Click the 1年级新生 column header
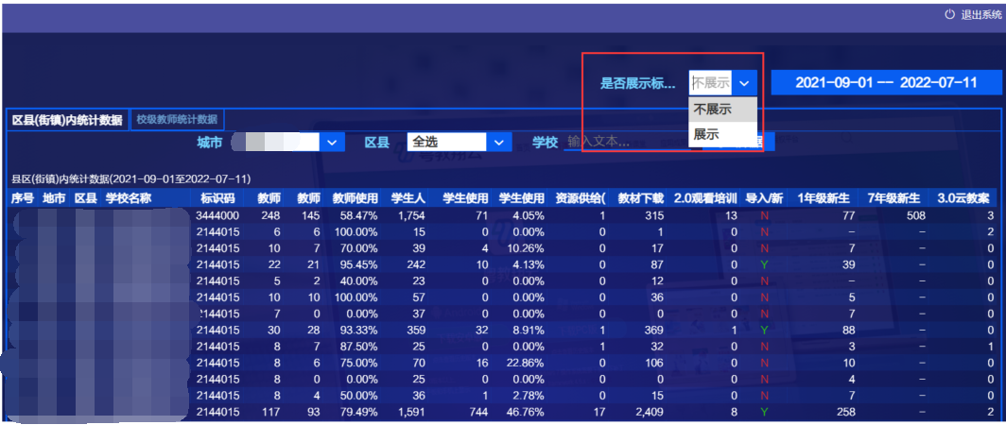The height and width of the screenshot is (425, 1006). click(824, 198)
